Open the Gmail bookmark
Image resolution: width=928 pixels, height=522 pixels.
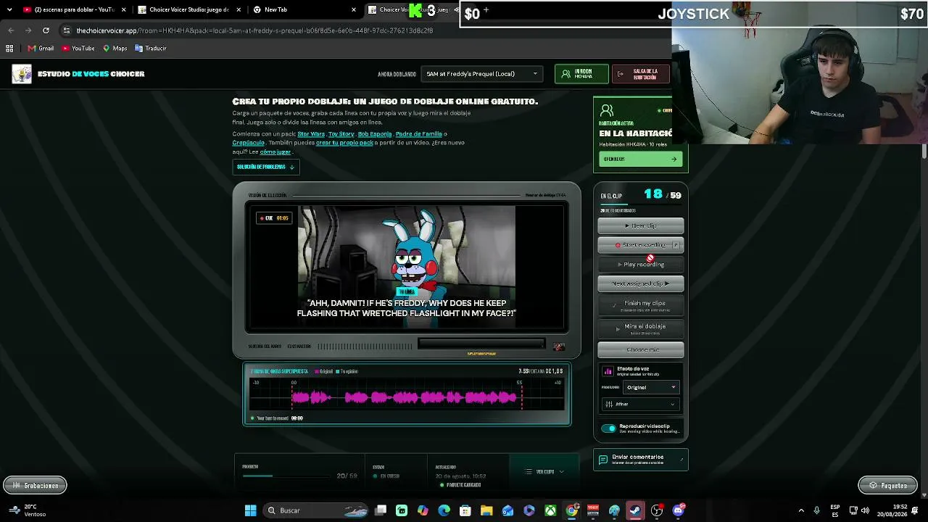pos(41,49)
